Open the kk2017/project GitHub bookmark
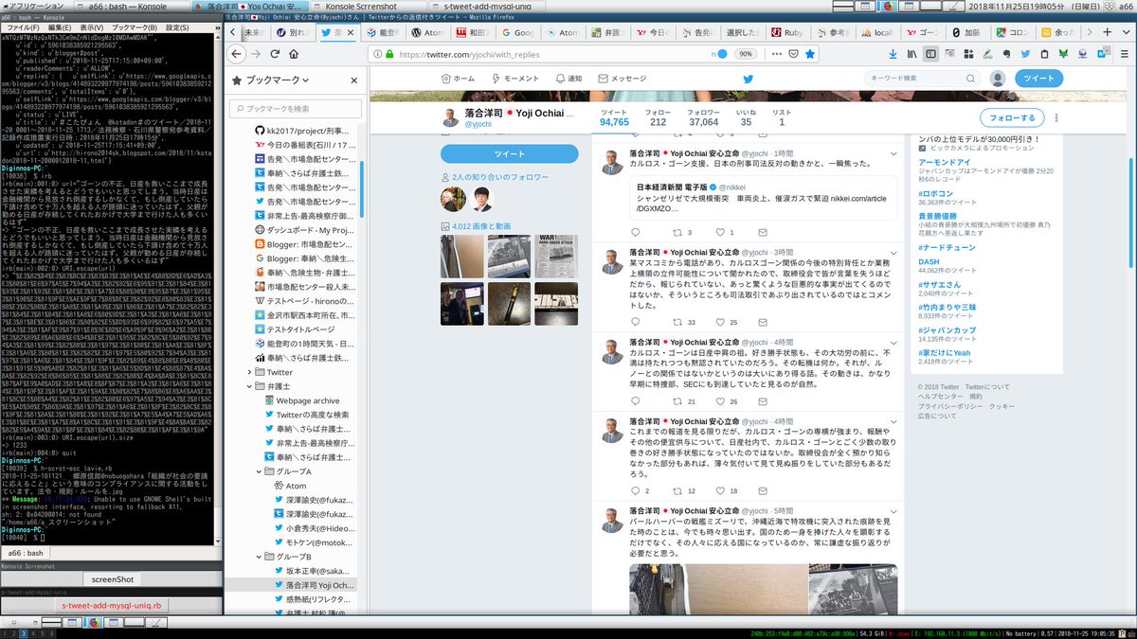Image resolution: width=1137 pixels, height=639 pixels. [x=306, y=131]
